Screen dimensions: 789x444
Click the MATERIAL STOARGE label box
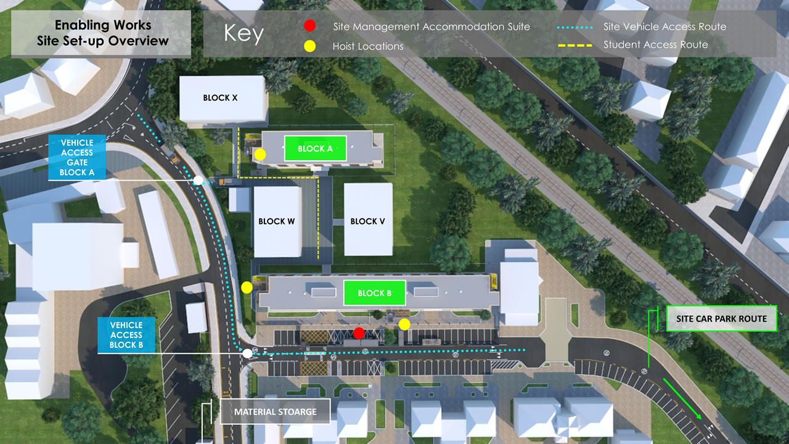click(275, 412)
